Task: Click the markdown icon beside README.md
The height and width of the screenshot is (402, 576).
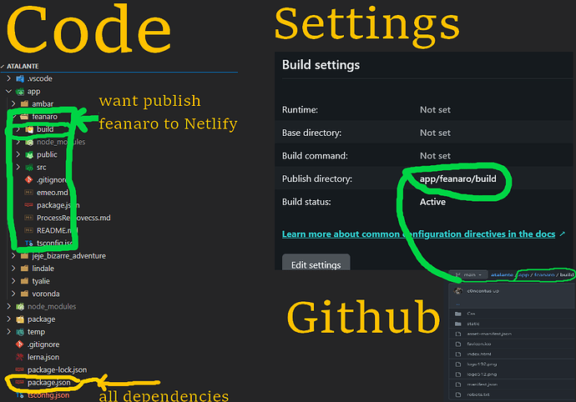Action: tap(28, 230)
